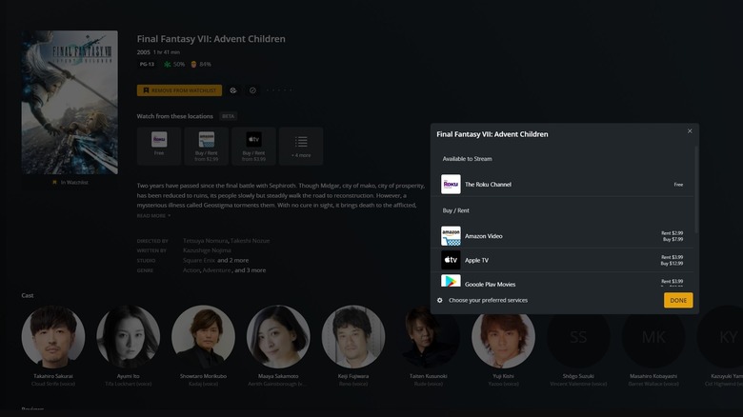
Task: Expand the '+ 4 more' locations tile
Action: point(300,146)
